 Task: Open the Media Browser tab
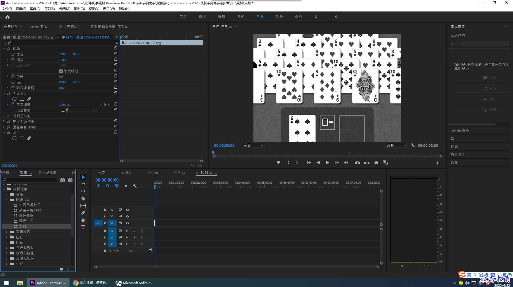(47, 173)
